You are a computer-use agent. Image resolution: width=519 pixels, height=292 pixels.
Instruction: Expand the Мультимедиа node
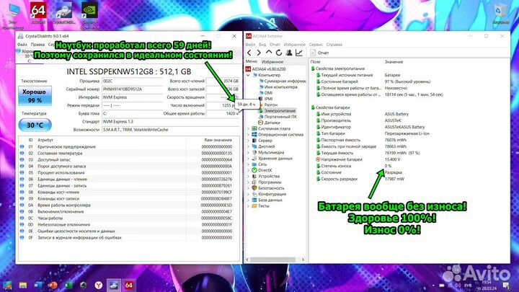coord(248,152)
